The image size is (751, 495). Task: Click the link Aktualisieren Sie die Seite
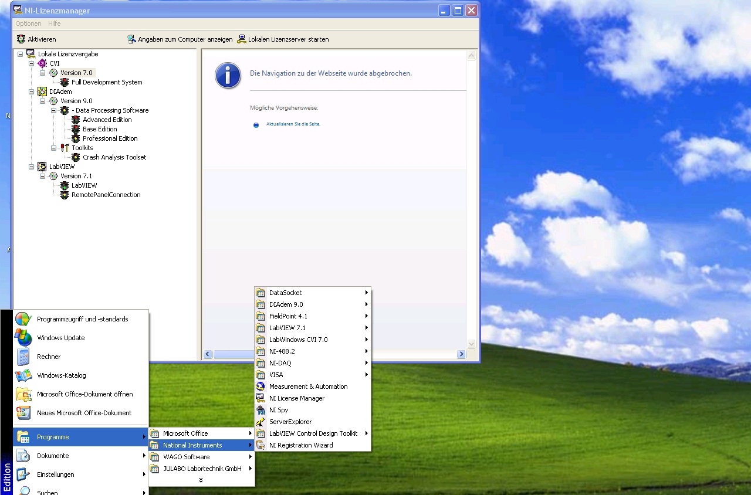click(293, 124)
